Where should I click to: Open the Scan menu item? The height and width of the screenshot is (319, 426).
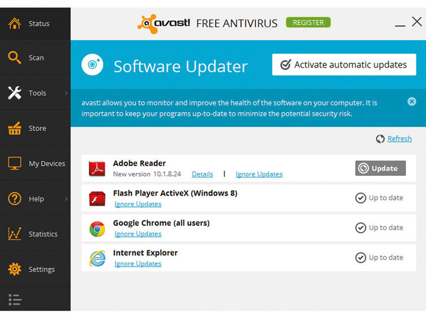pyautogui.click(x=36, y=58)
